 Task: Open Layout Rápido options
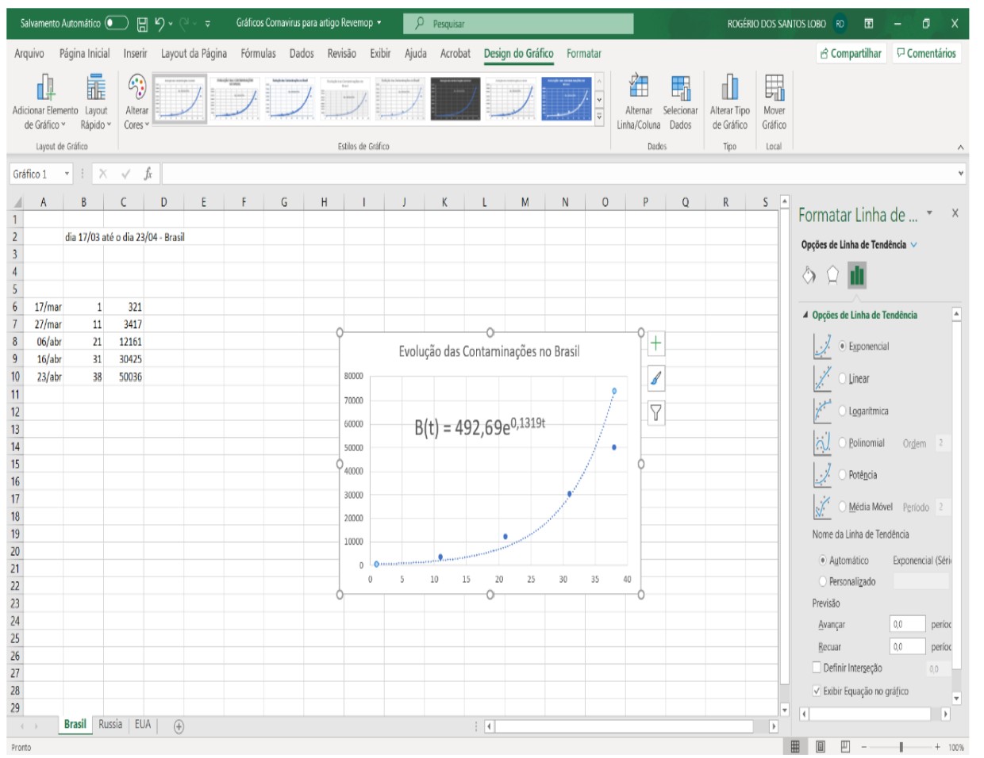[96, 103]
